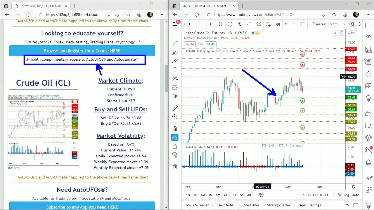Toggle magnet mode in drawing toolbar

[175, 128]
